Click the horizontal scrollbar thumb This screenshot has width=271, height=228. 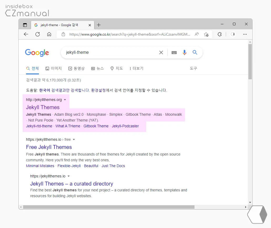[109, 207]
